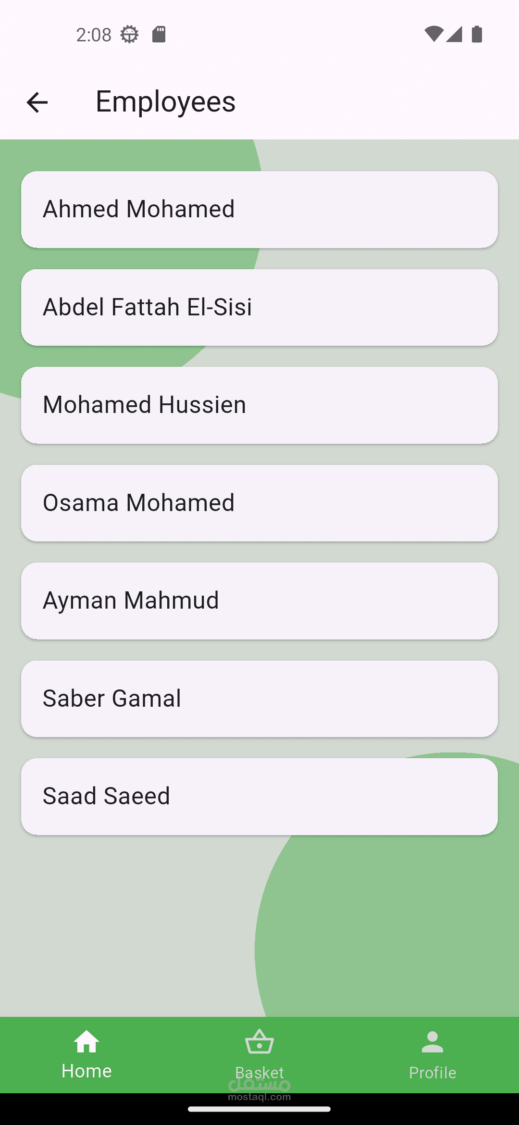Switch to the Home tab label
The width and height of the screenshot is (519, 1125).
pyautogui.click(x=86, y=1071)
